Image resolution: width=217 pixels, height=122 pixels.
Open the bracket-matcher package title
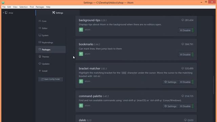click(x=90, y=68)
